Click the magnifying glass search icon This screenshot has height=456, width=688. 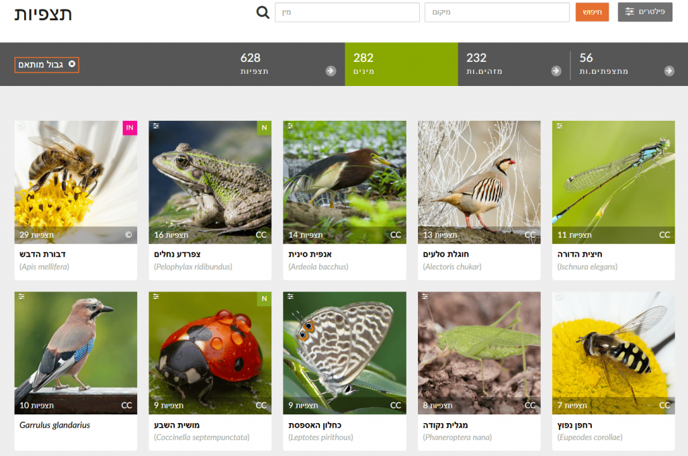(x=263, y=13)
